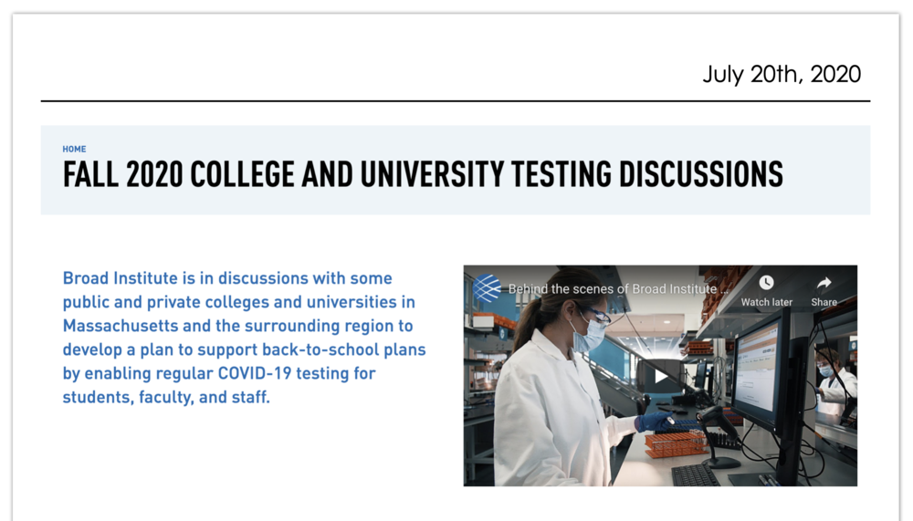Open the video title 'Behind the scenes' link
Viewport: 913px width, 521px height.
[618, 289]
